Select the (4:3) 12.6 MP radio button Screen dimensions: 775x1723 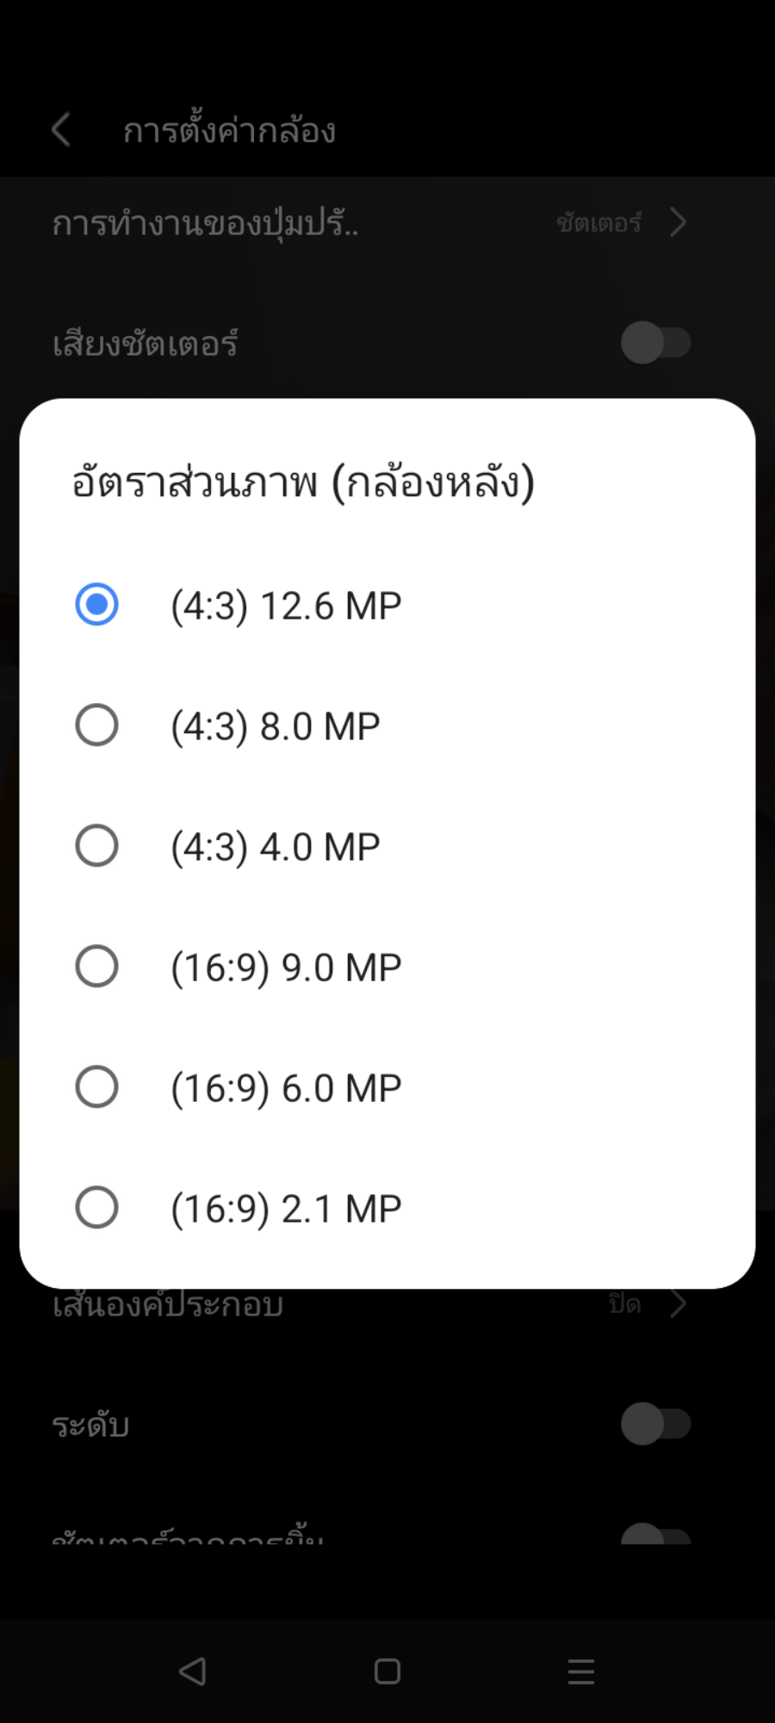[x=96, y=605]
